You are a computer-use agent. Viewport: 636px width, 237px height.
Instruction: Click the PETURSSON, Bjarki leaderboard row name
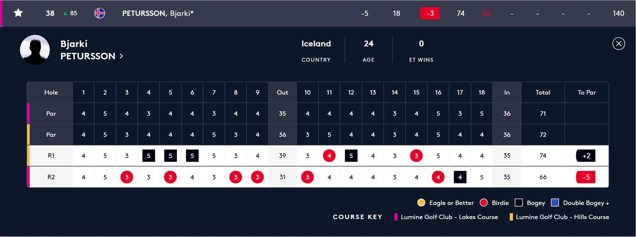(x=158, y=13)
